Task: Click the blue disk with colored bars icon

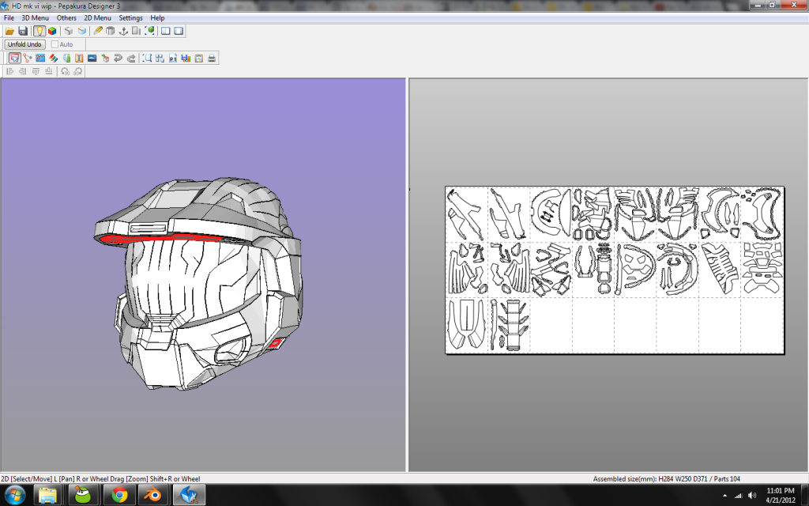Action: tap(186, 59)
